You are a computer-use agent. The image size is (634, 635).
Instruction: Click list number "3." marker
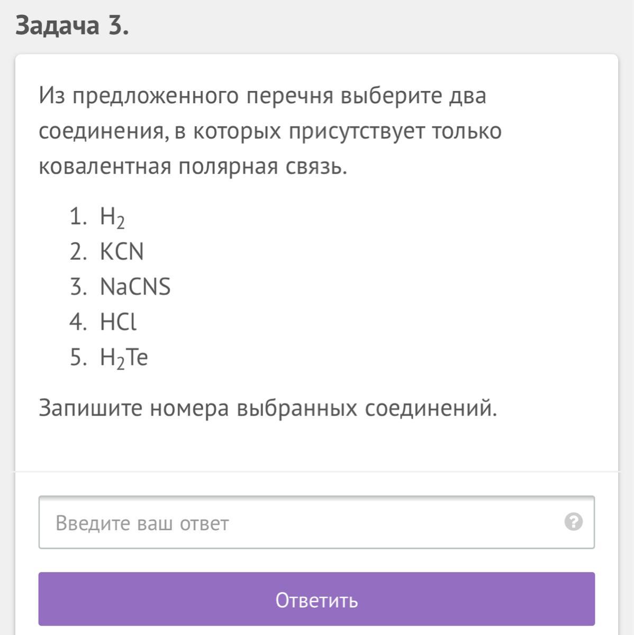pyautogui.click(x=78, y=287)
